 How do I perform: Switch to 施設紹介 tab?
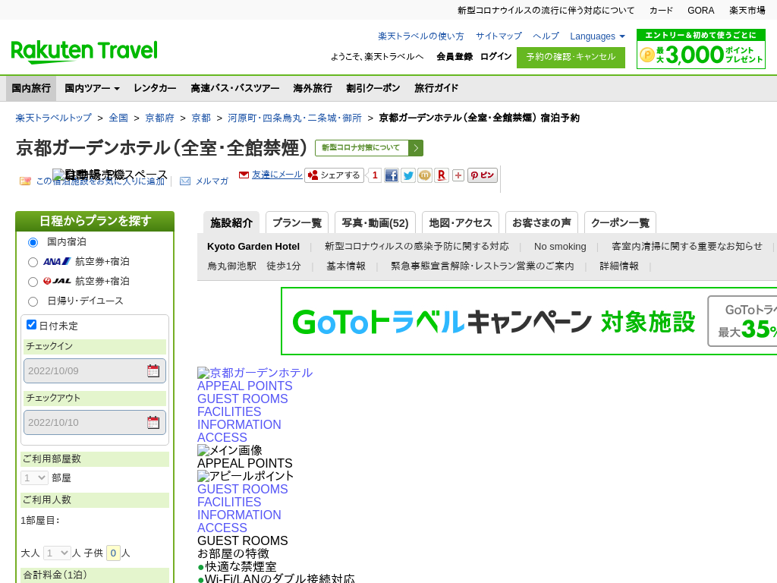[231, 222]
